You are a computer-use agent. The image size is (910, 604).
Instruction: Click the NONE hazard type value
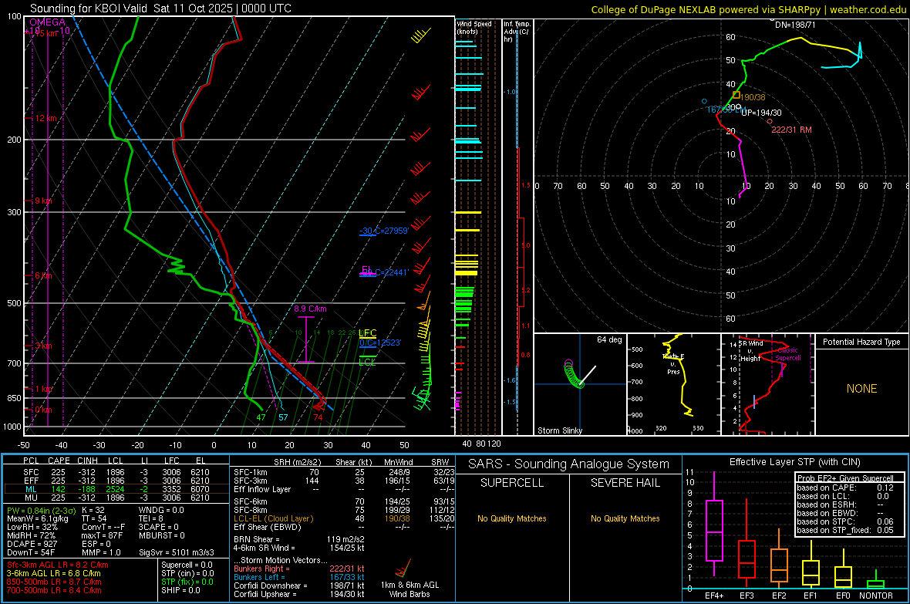[861, 389]
